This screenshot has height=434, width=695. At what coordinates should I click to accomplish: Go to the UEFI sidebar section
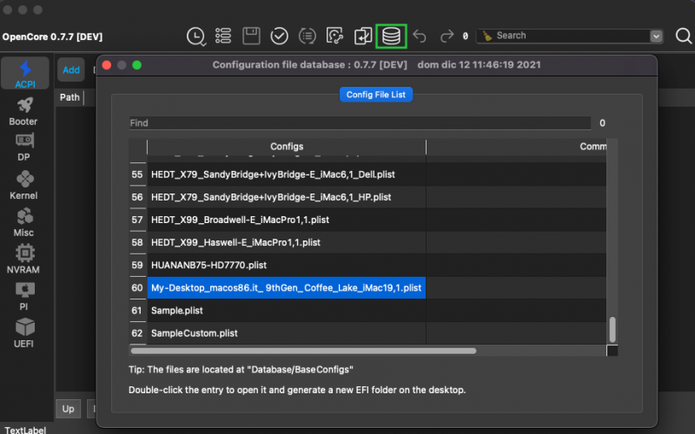pos(23,332)
